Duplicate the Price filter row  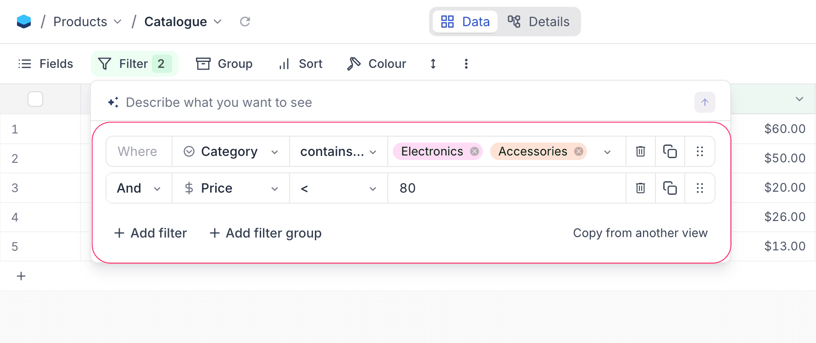[x=670, y=188]
